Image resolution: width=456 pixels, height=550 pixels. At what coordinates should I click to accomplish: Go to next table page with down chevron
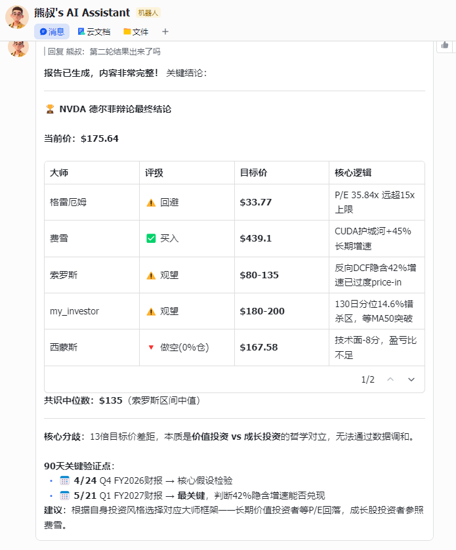click(411, 379)
